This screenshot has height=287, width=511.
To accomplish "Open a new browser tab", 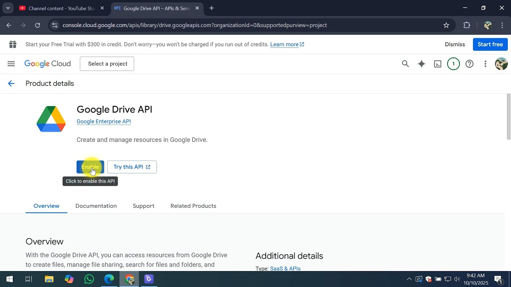I will (x=212, y=8).
